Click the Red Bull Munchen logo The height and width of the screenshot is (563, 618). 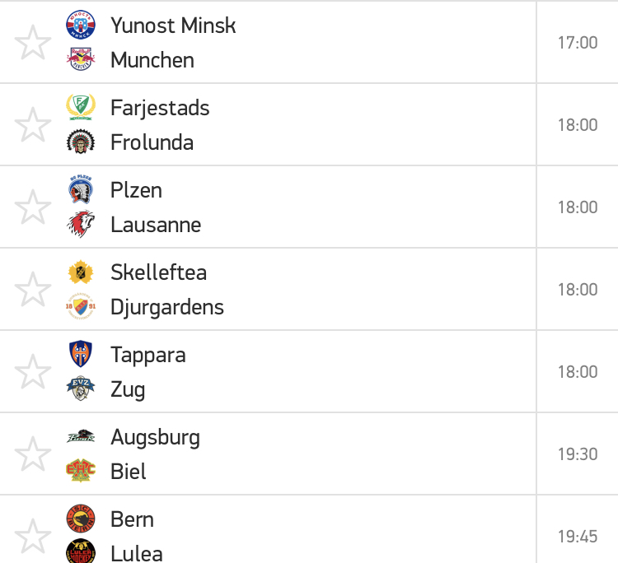tap(81, 59)
